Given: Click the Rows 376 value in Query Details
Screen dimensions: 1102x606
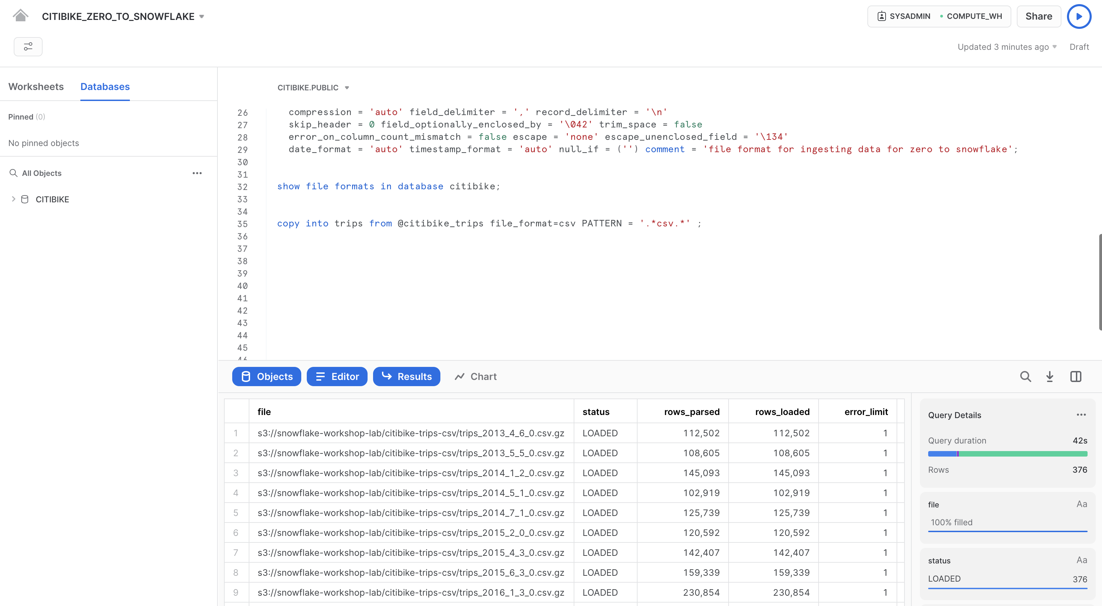Looking at the screenshot, I should click(x=1080, y=470).
